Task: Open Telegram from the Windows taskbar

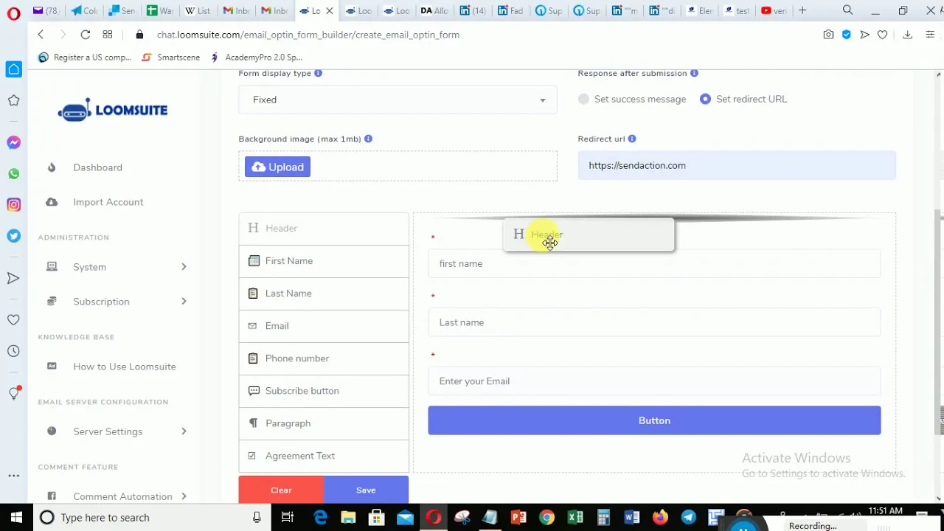Action: (688, 518)
